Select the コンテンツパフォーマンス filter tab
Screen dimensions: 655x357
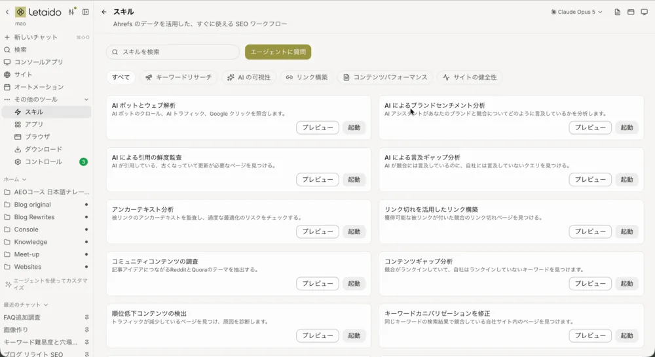[x=385, y=77]
